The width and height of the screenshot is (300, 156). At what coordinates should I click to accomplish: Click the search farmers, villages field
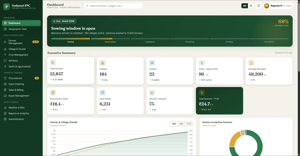(113, 6)
